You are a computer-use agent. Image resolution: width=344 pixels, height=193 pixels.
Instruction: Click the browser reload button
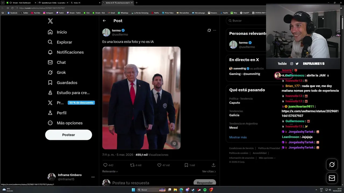coord(12,8)
